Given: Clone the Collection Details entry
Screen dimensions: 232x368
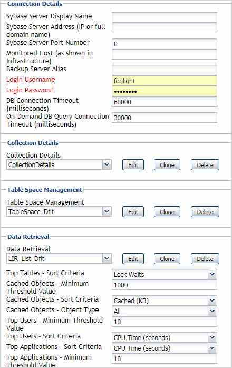Looking at the screenshot, I should (x=167, y=164).
